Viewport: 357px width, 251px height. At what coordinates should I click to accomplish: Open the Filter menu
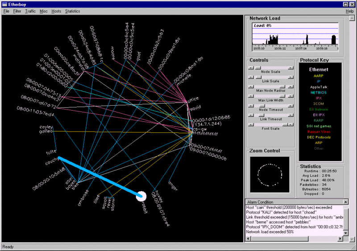(x=17, y=11)
